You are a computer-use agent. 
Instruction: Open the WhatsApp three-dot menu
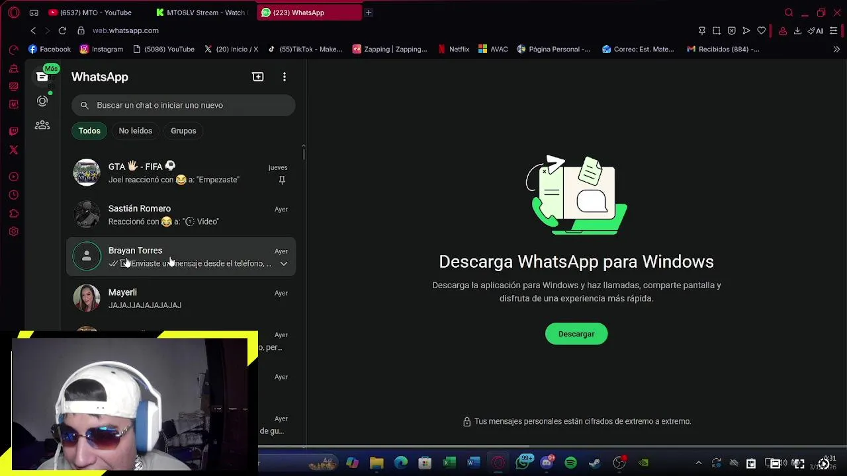click(x=285, y=77)
